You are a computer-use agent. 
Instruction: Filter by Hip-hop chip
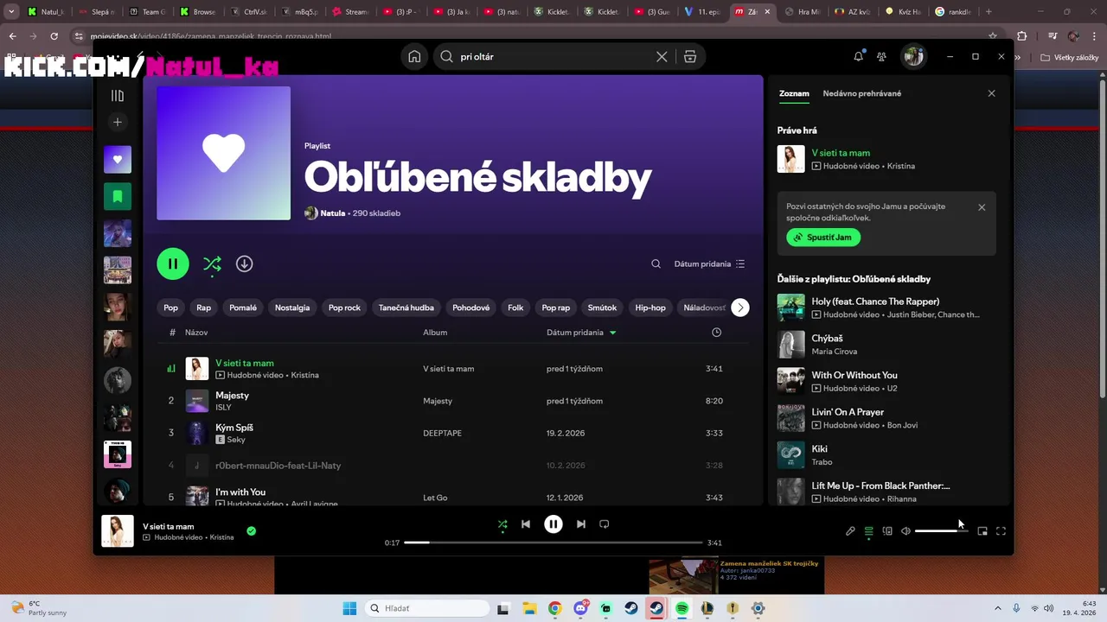point(650,308)
